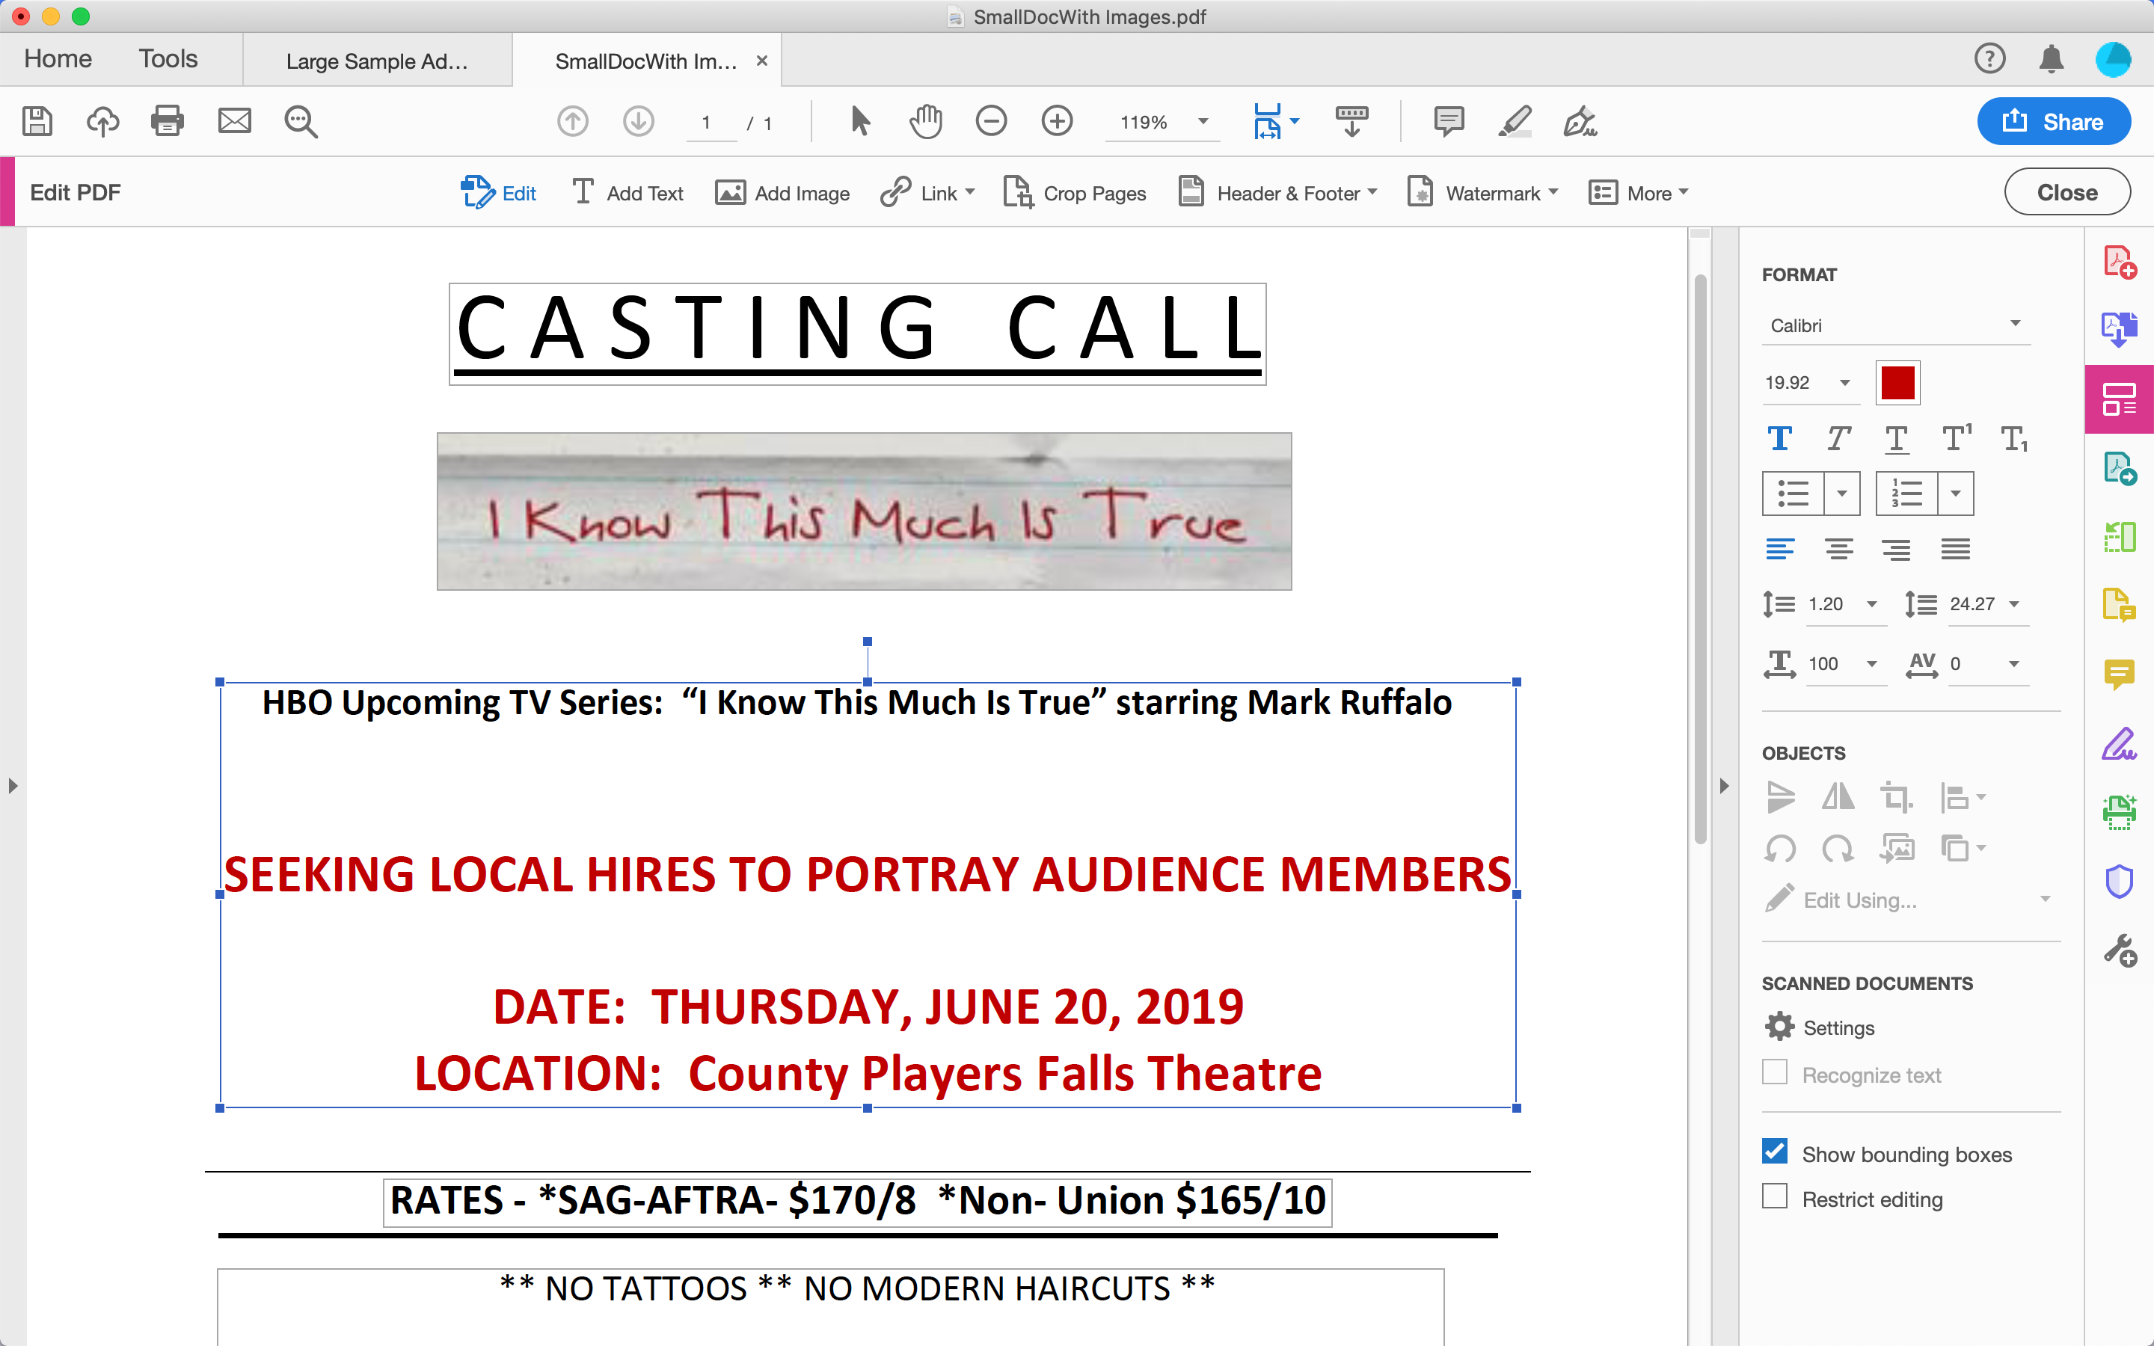The image size is (2154, 1346).
Task: Go to previous page arrow icon
Action: click(573, 121)
